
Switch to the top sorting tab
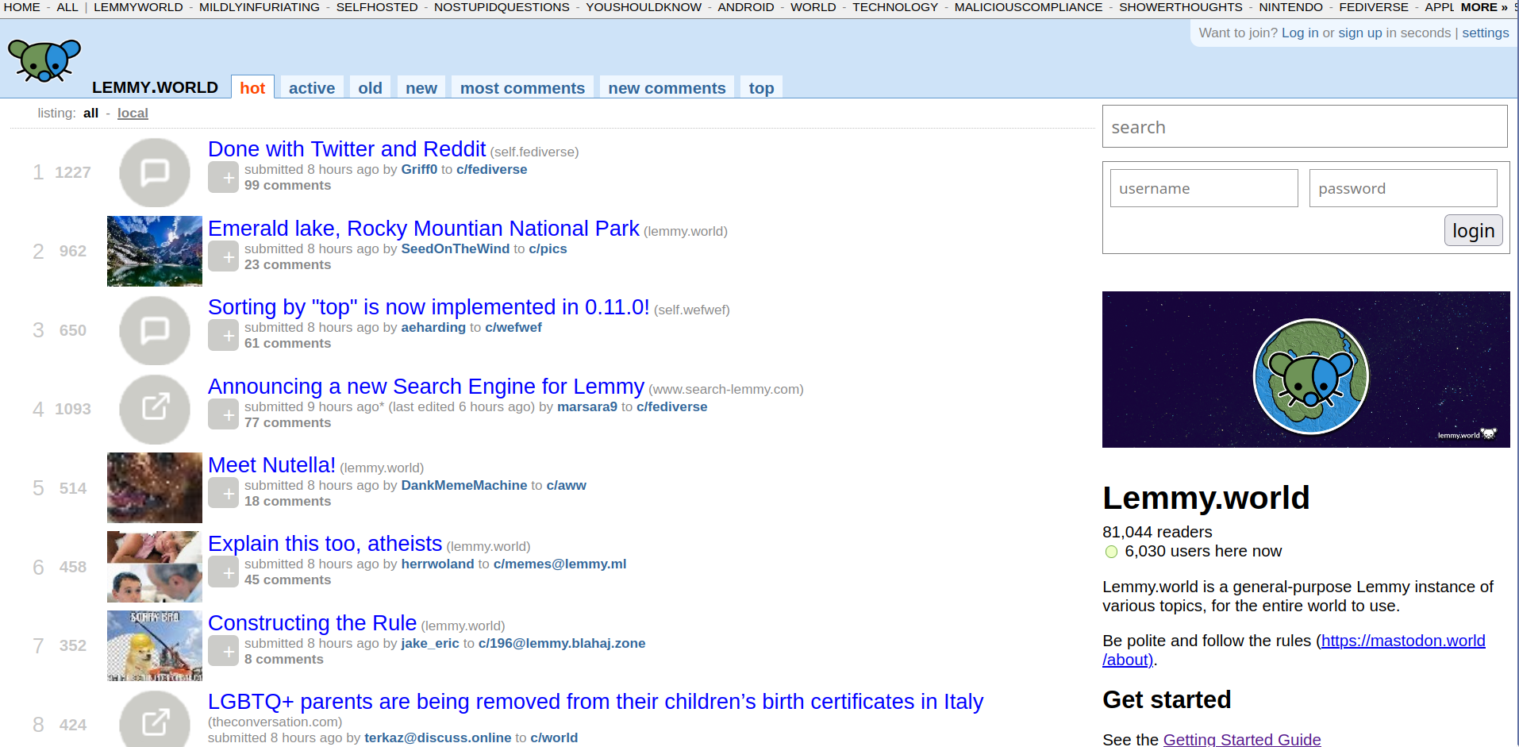(761, 88)
